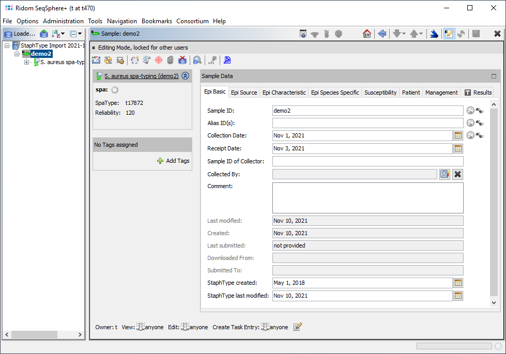Click the blue document report icon
Screen dimensions: 506x354
(x=227, y=60)
